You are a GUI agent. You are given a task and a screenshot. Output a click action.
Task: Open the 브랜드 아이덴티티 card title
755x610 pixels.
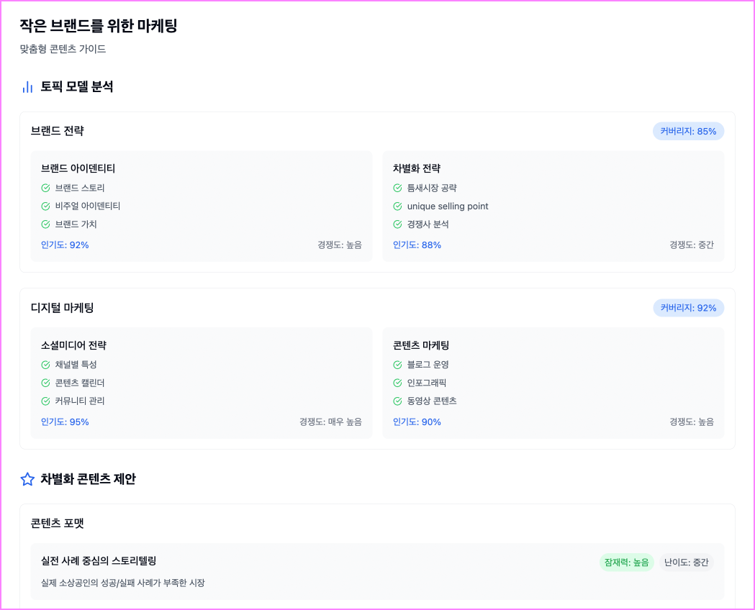point(78,168)
